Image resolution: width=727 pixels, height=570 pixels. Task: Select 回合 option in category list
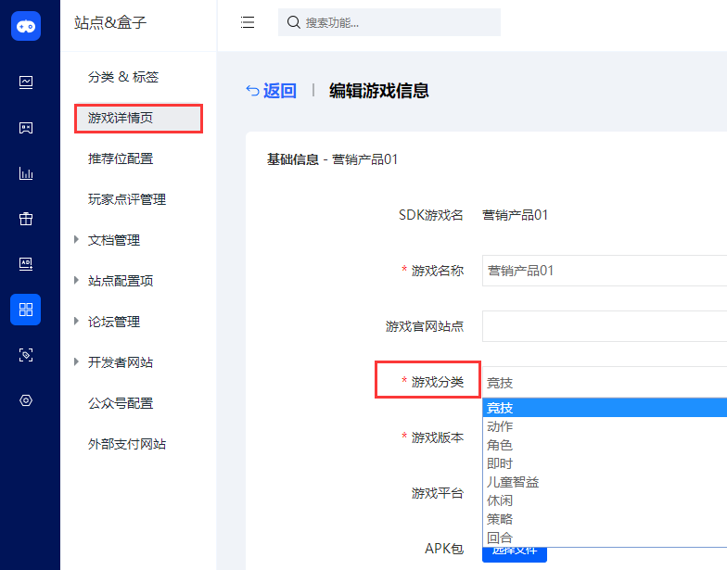(605, 538)
